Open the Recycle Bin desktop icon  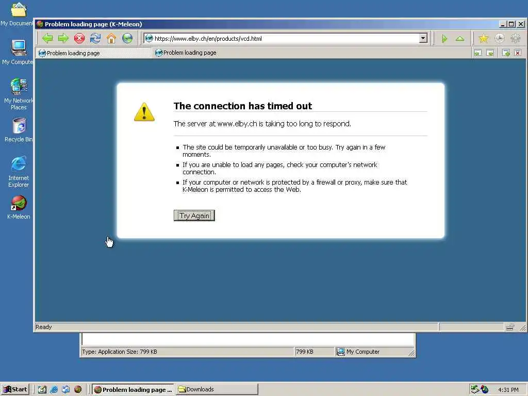[x=19, y=130]
